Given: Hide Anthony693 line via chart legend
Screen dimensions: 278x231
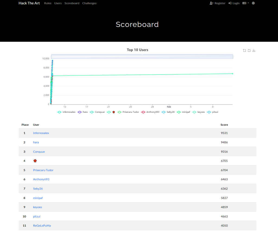Looking at the screenshot, I should click(x=150, y=112).
